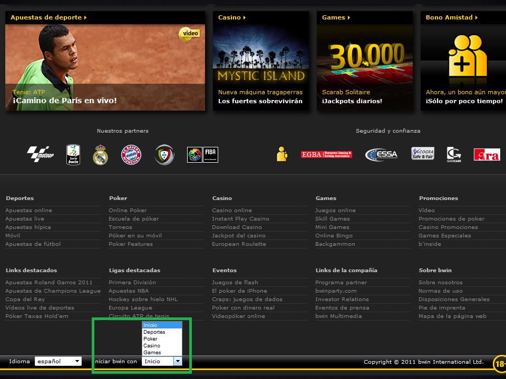
Task: Click the GamCare logo
Action: coord(454,155)
